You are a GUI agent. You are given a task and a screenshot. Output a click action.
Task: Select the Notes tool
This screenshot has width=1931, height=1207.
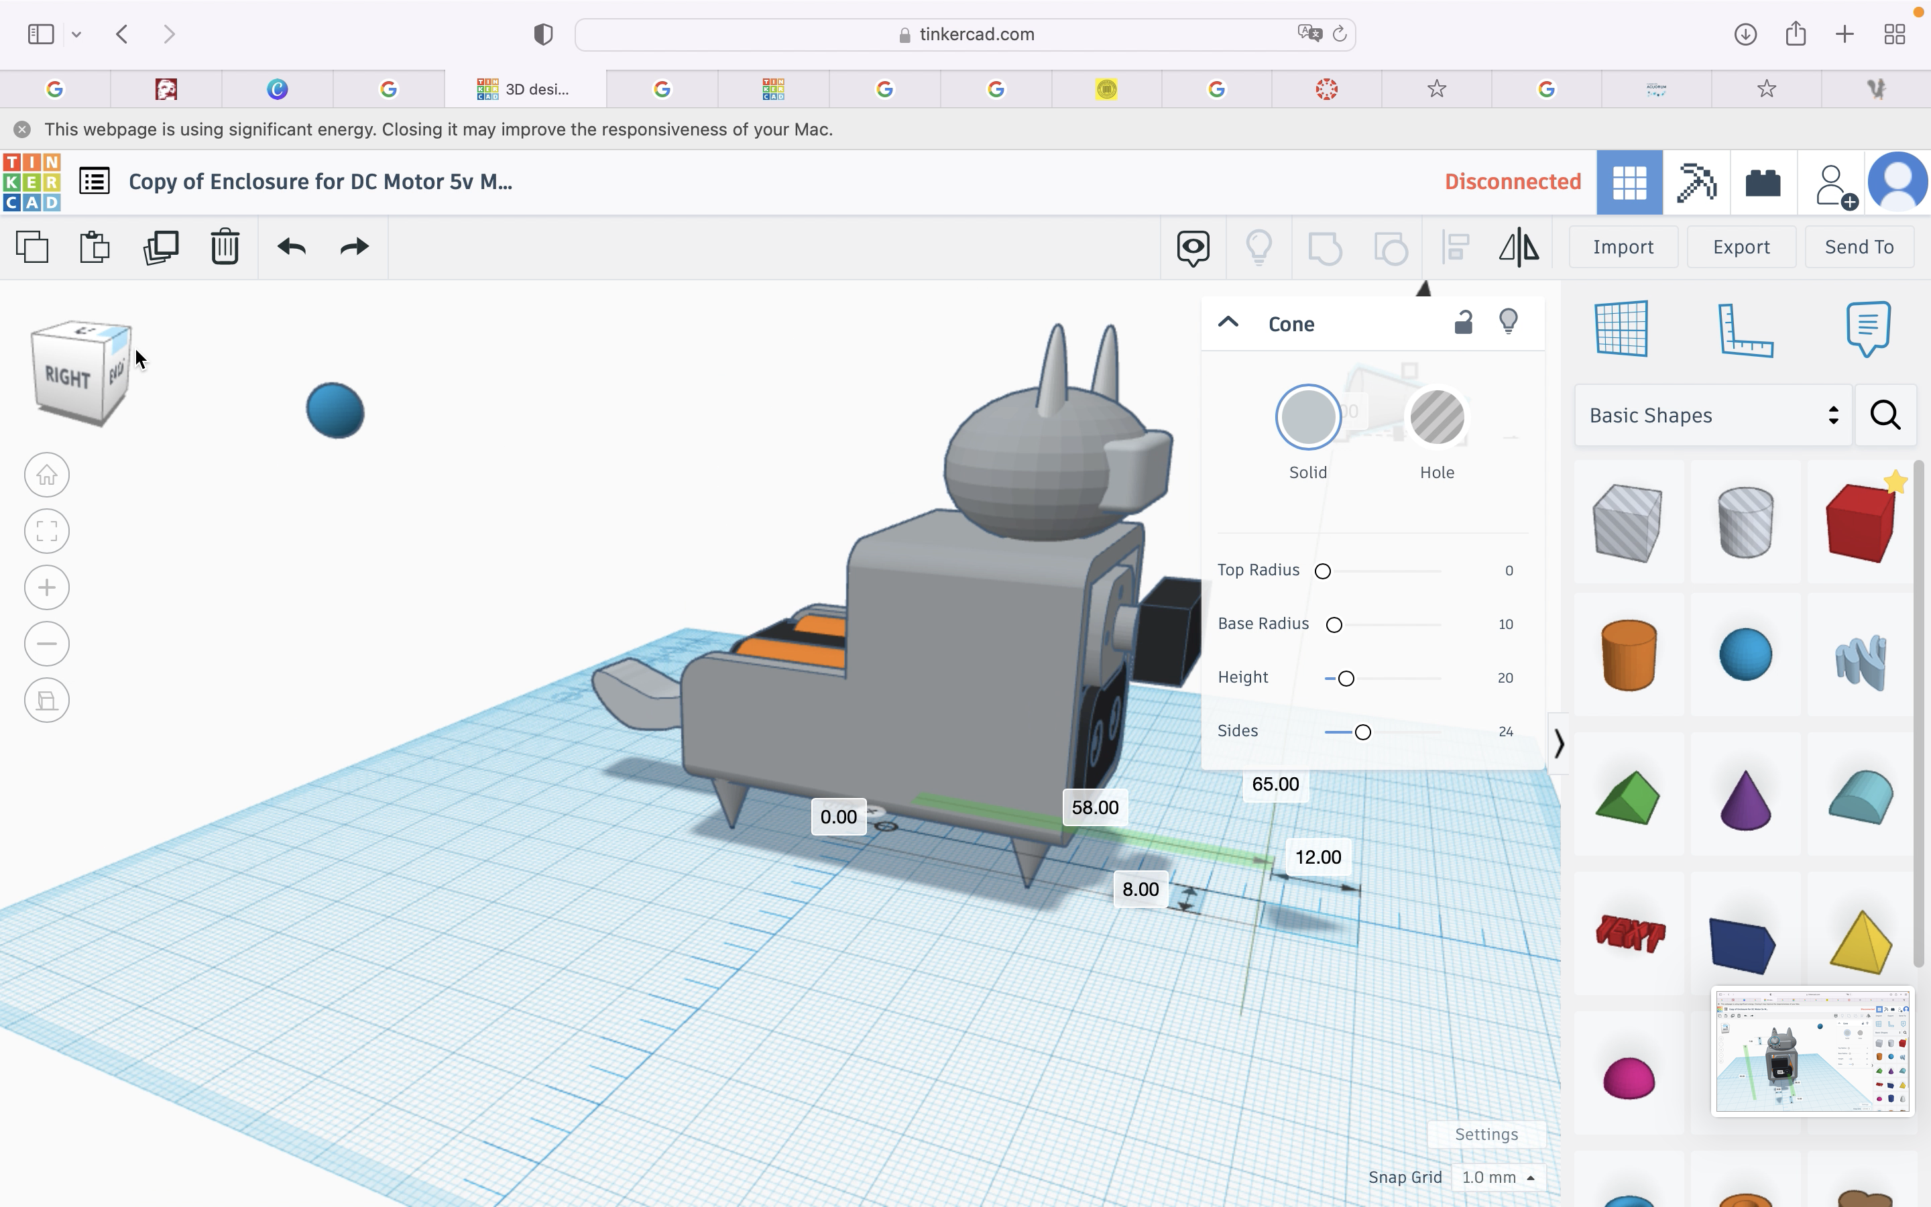coord(1868,328)
